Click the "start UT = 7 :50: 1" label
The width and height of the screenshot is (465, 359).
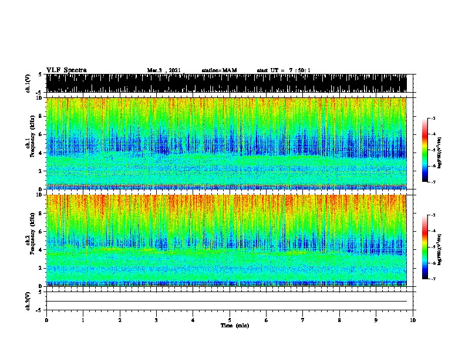[x=284, y=70]
